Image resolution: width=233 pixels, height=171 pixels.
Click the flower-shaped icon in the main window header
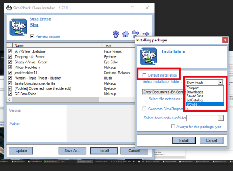(x=116, y=34)
